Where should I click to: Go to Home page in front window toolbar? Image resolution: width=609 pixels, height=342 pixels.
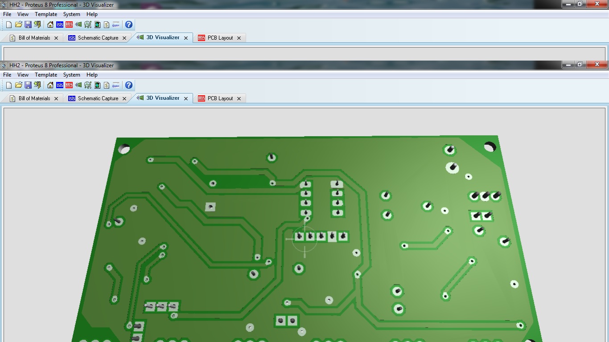coord(50,85)
